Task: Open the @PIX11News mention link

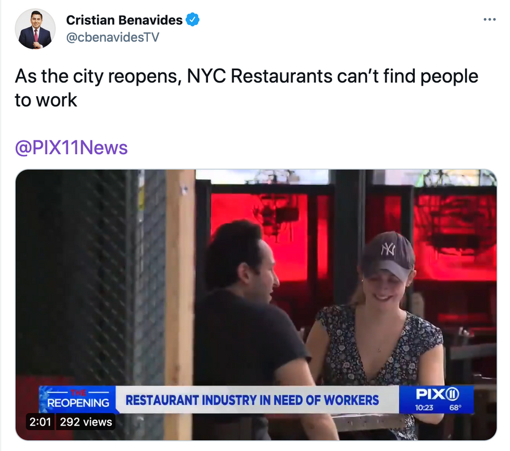Action: [71, 148]
